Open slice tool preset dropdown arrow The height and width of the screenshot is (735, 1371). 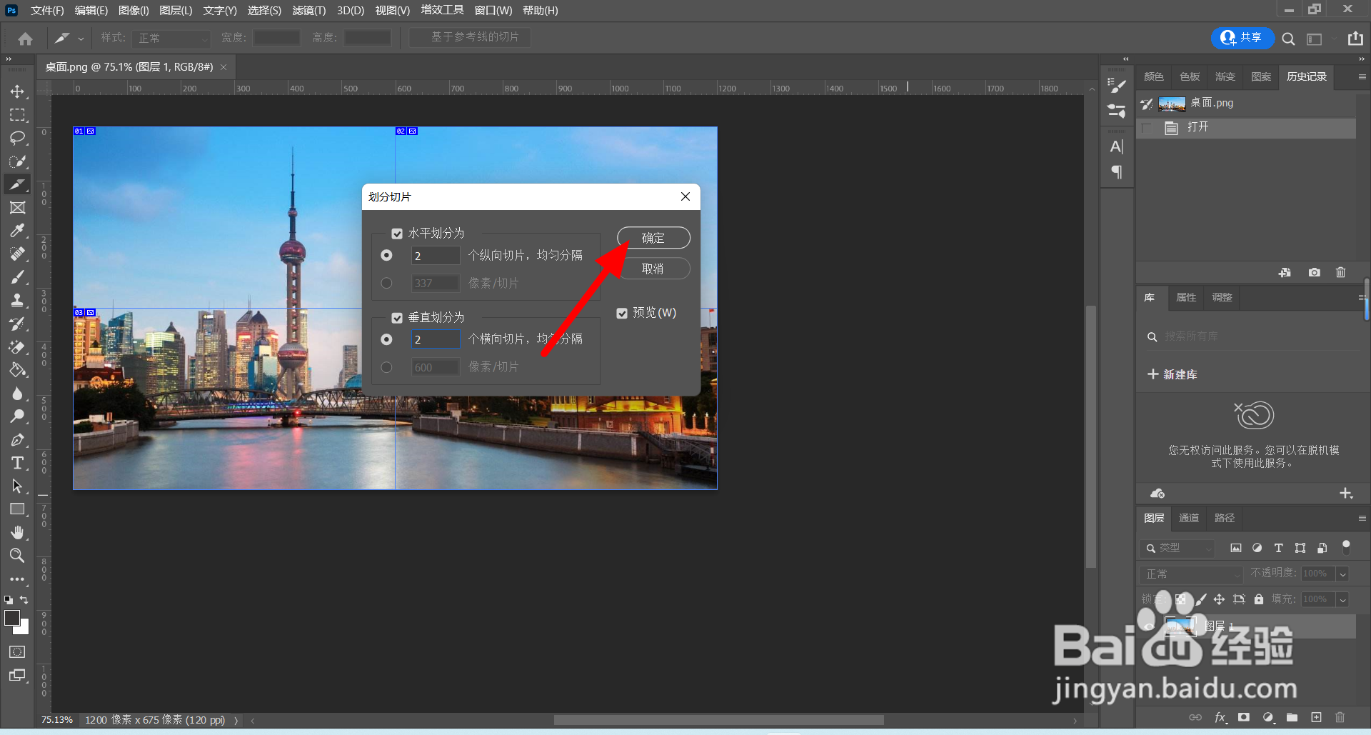click(81, 39)
